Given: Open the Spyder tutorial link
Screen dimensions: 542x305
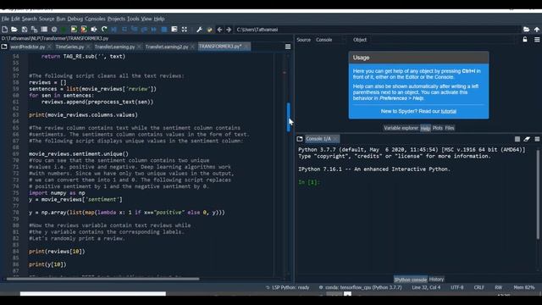Looking at the screenshot, I should pos(448,111).
